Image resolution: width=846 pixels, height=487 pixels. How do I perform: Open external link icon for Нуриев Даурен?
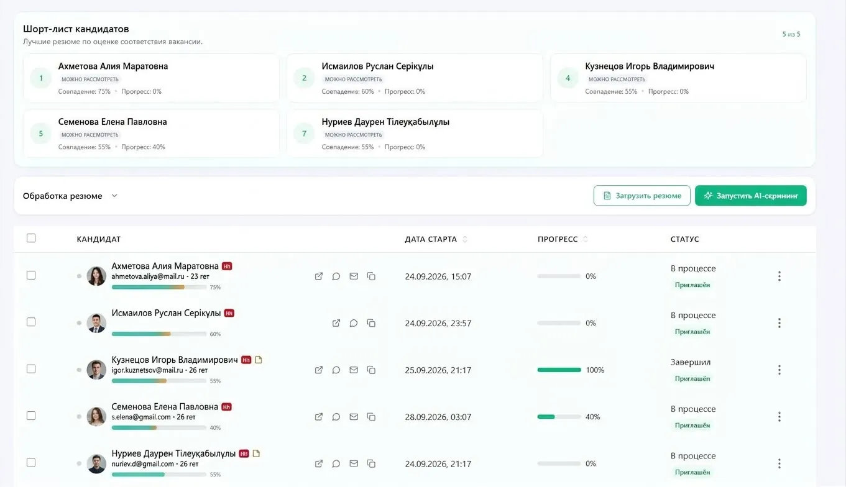click(319, 463)
